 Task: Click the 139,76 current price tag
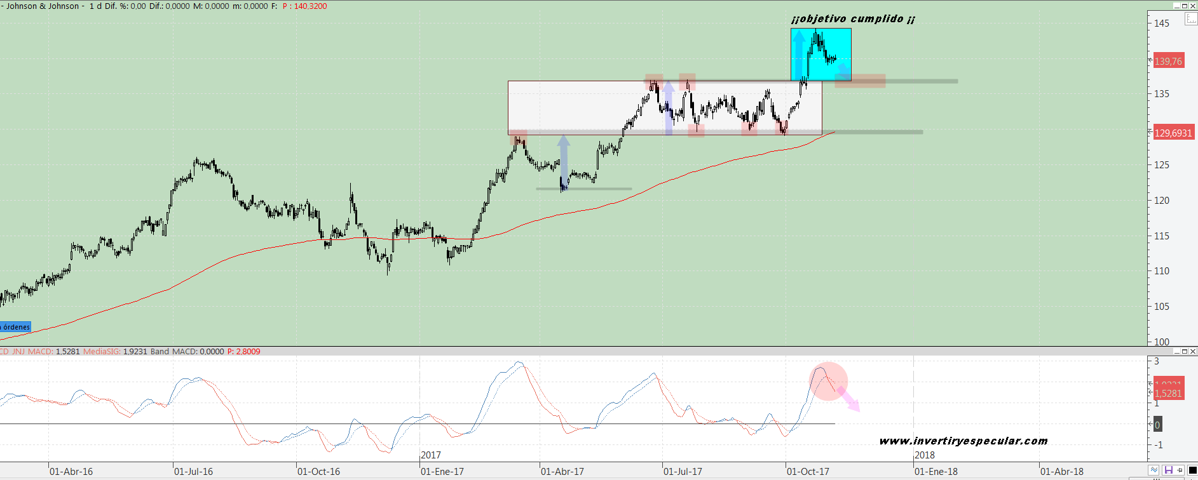tap(1168, 62)
